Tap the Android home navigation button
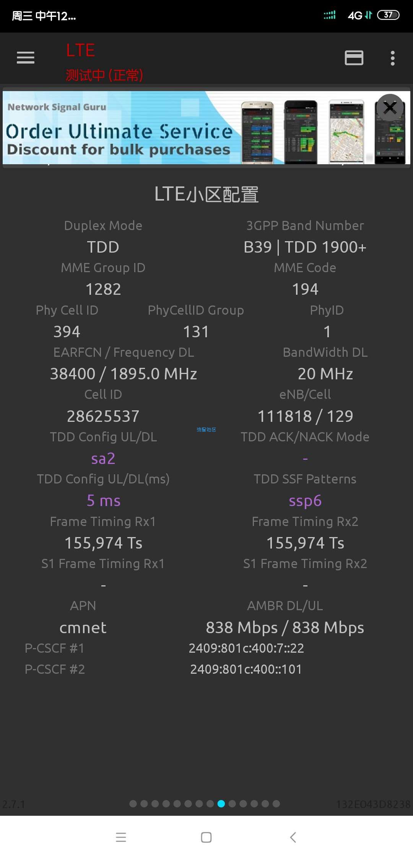This screenshot has height=859, width=413. coord(206,837)
